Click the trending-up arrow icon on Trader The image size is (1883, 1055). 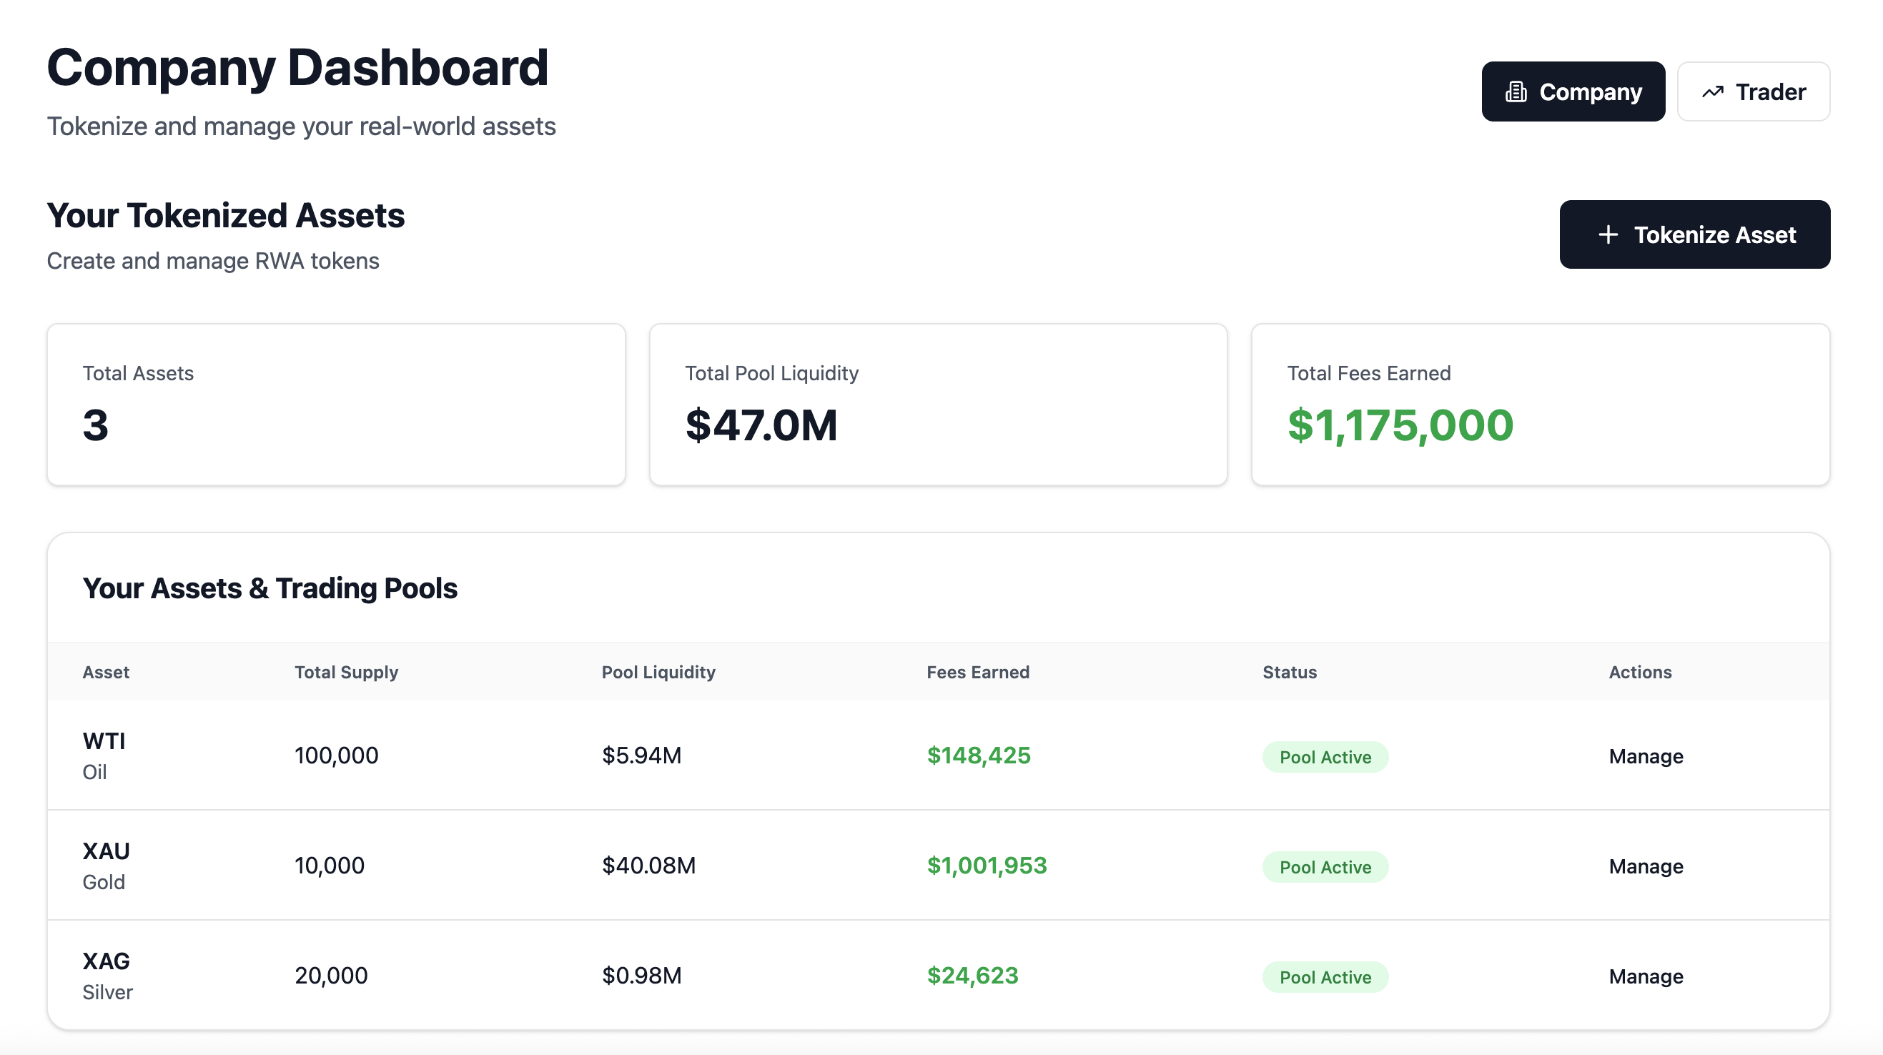pyautogui.click(x=1712, y=92)
